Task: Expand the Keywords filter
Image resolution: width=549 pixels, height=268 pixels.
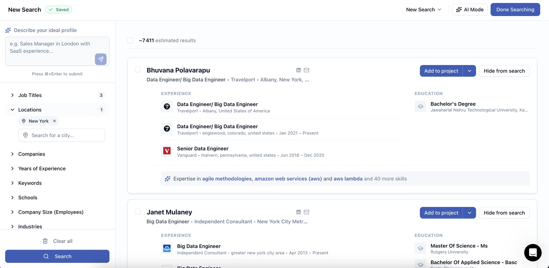Action: [x=57, y=183]
